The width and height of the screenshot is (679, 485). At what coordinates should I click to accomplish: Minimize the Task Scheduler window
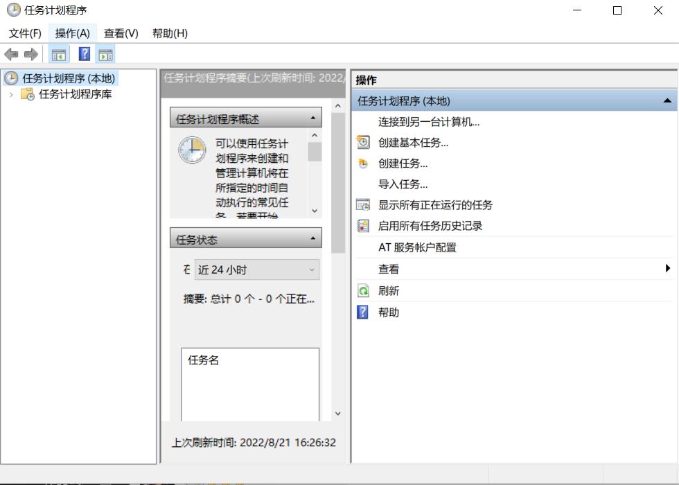[577, 10]
